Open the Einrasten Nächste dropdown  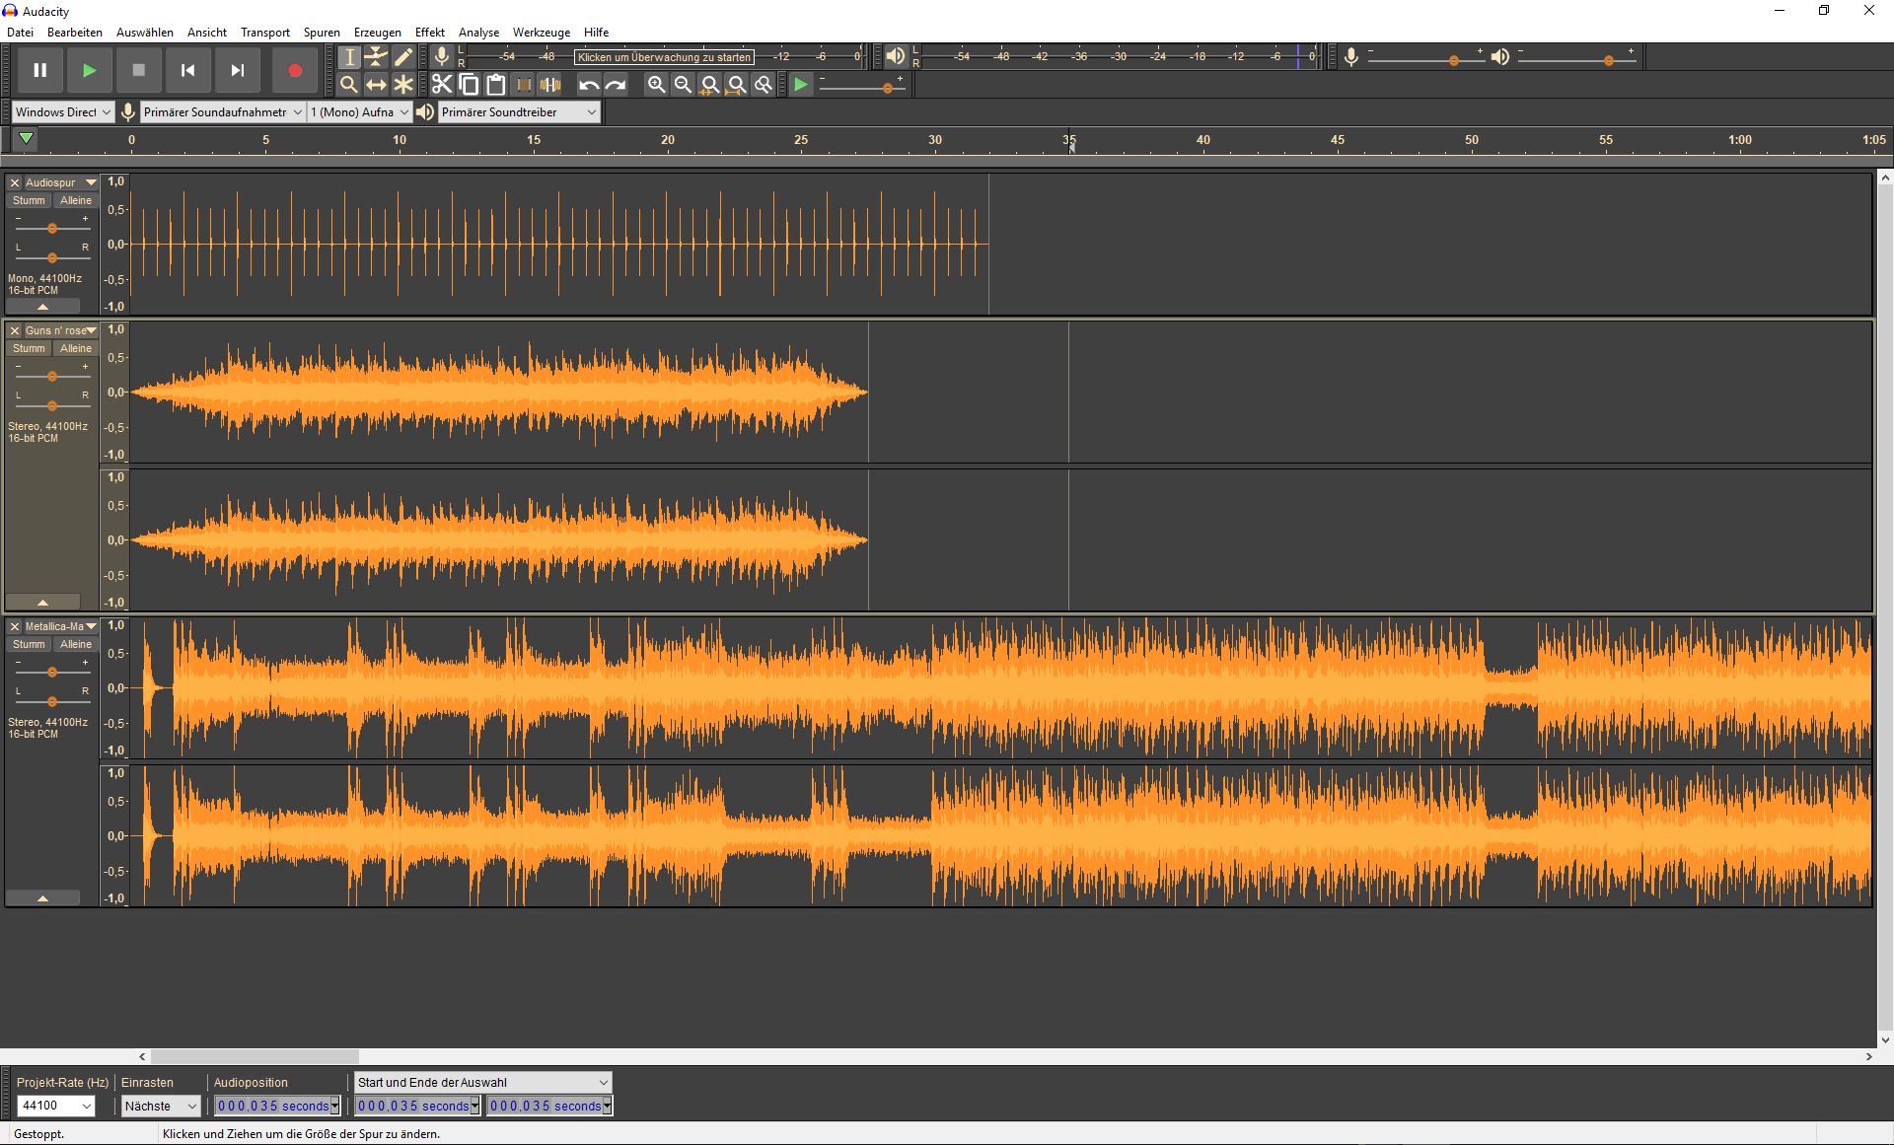coord(161,1106)
